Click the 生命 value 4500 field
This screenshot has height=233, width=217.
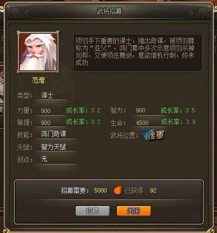pos(142,123)
